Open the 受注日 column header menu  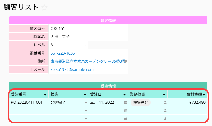click(124, 95)
